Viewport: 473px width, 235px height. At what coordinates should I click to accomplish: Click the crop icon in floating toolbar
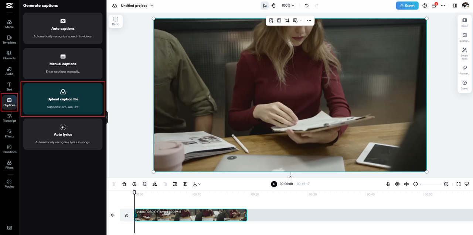(x=287, y=21)
